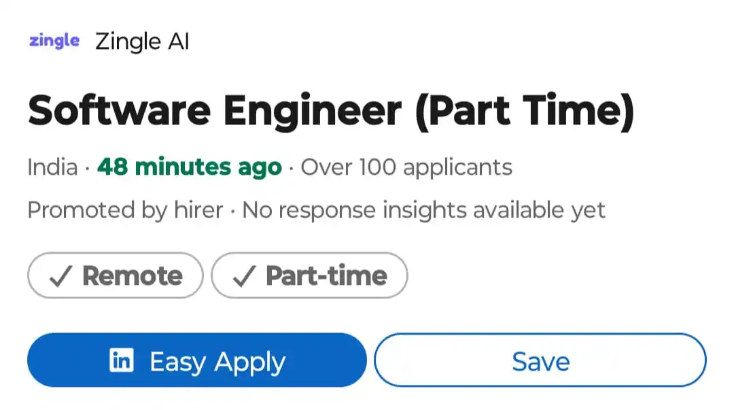
Task: Click the checkmark icon in Part-time chip
Action: point(244,276)
